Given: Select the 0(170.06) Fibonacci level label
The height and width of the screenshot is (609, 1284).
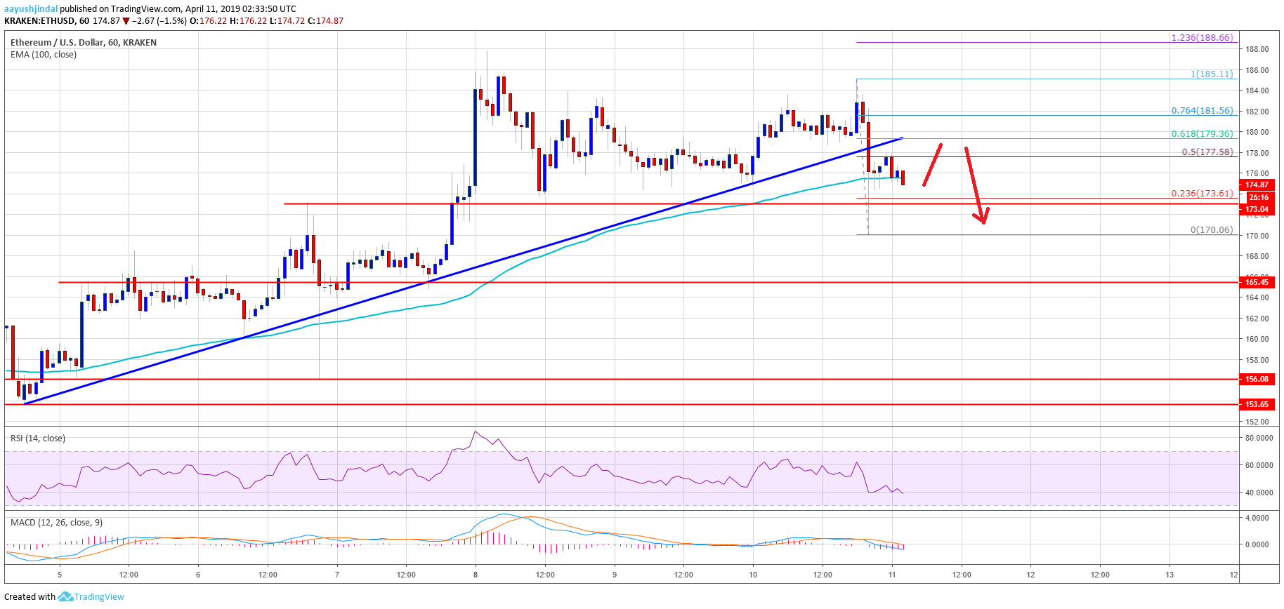Looking at the screenshot, I should tap(1211, 229).
